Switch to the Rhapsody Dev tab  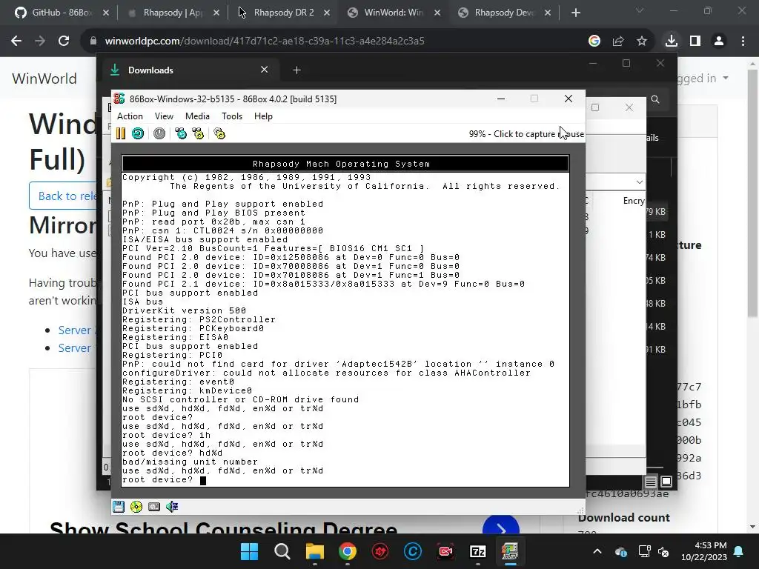pos(503,13)
